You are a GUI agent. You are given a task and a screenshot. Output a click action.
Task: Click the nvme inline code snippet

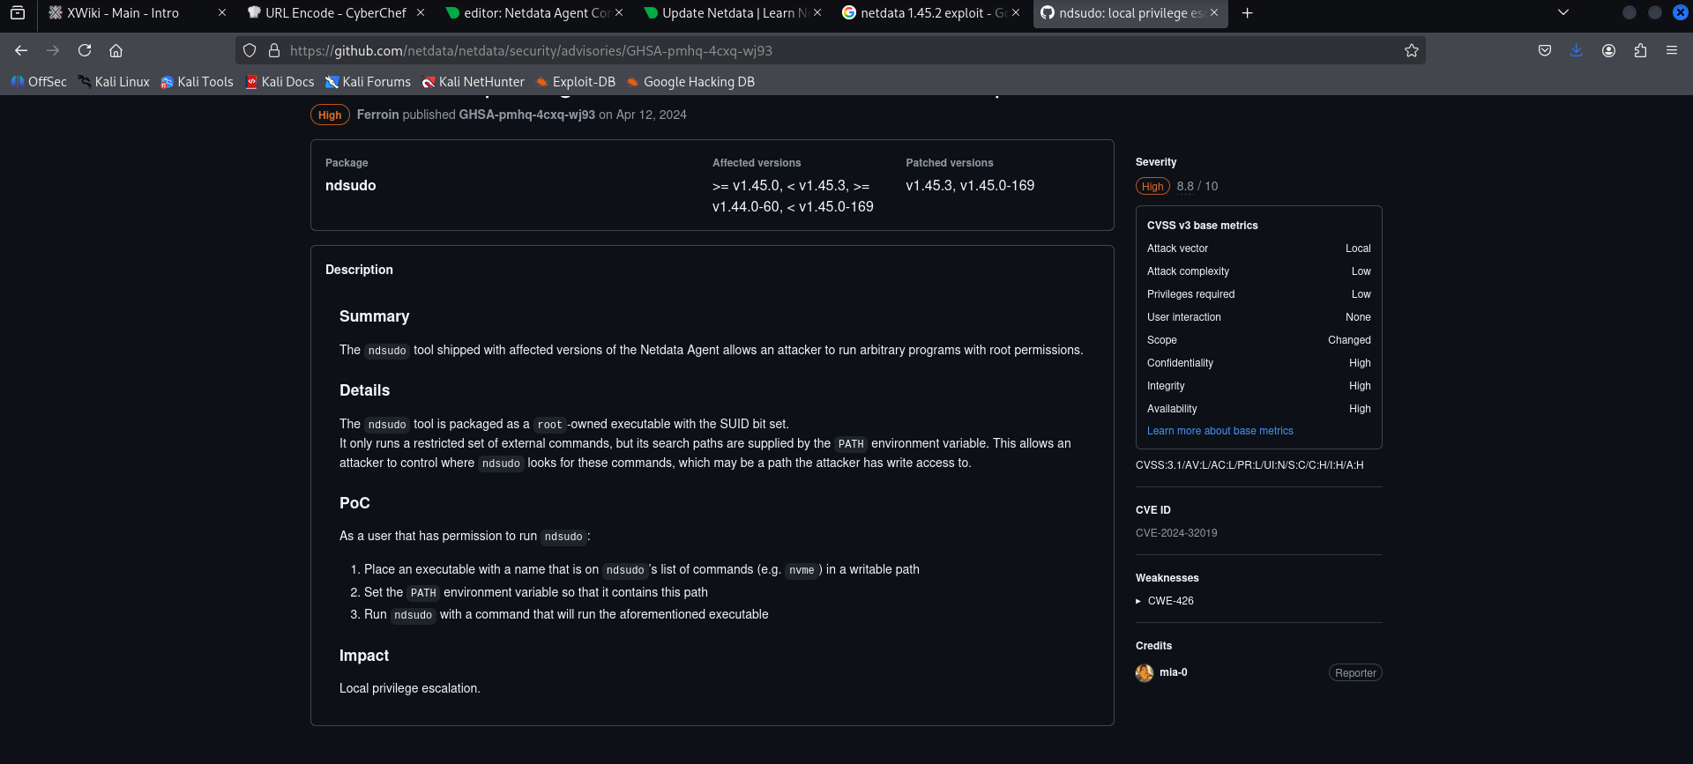pyautogui.click(x=802, y=570)
